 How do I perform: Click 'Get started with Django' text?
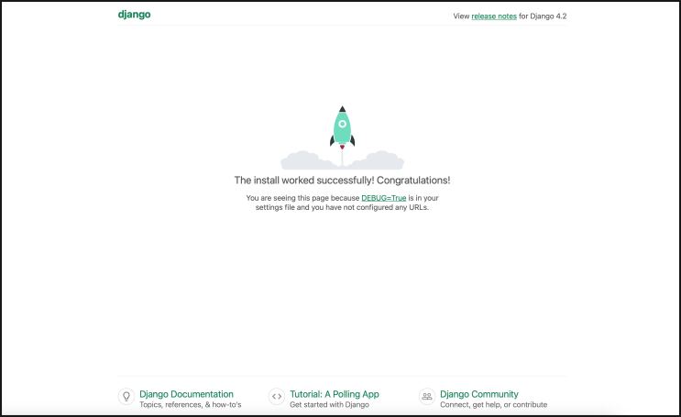coord(329,404)
